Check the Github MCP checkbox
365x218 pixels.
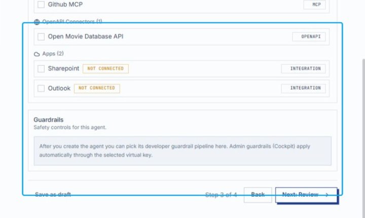[41, 5]
